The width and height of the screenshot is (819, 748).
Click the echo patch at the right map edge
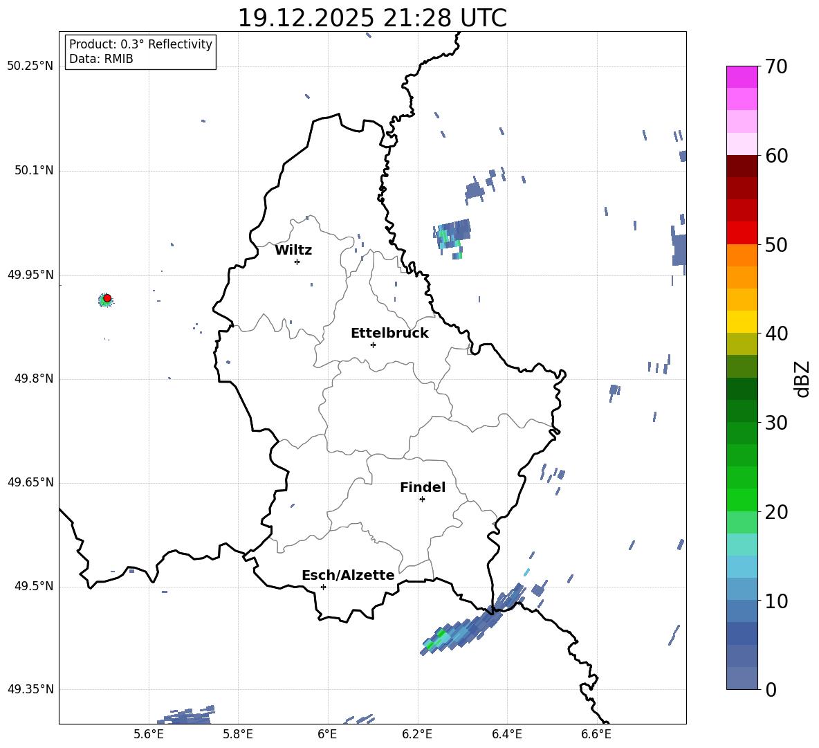[679, 250]
